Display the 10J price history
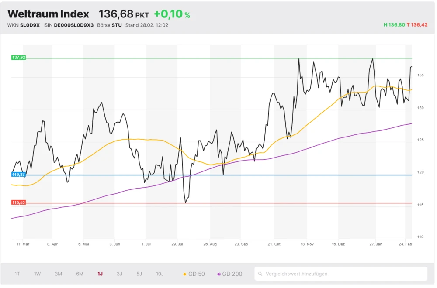The image size is (437, 288). coord(160,274)
